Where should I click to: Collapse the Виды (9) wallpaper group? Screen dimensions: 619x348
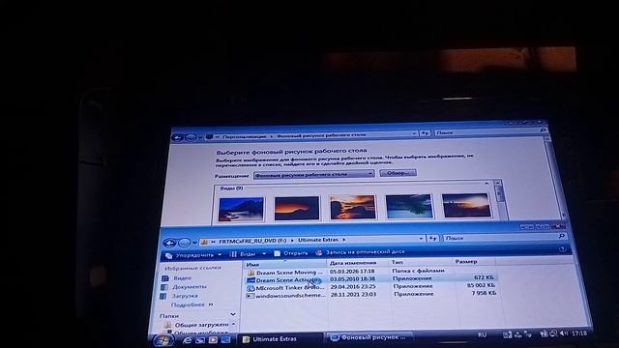click(486, 184)
